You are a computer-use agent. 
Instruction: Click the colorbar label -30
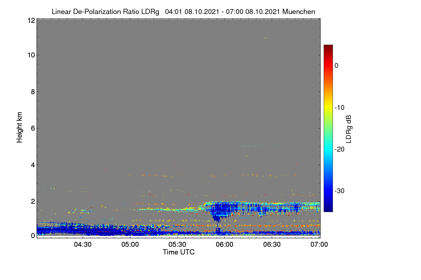coord(340,191)
